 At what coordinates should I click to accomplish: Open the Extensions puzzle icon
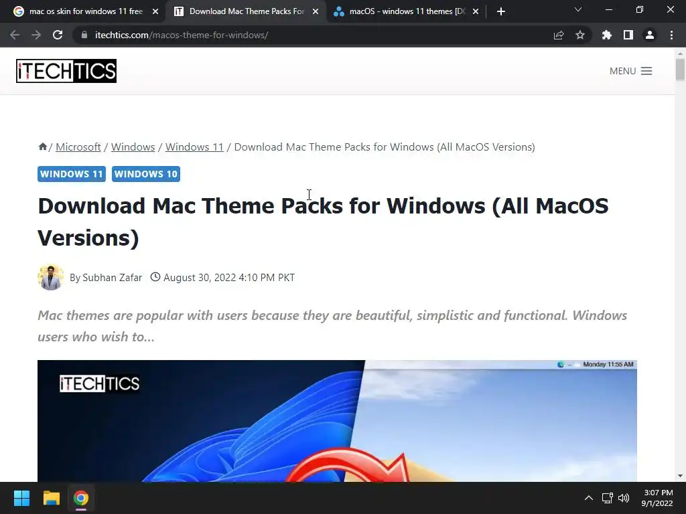[x=607, y=35]
